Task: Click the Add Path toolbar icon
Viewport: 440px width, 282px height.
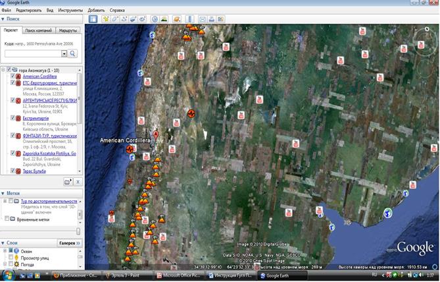Action: tap(124, 19)
